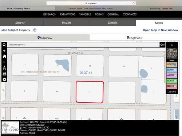Toggle the 2021 sales checkbox
Viewport: 182px width, 136px height.
pyautogui.click(x=175, y=70)
